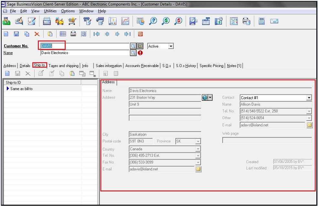Click the hand writing cheque toolbar icon

click(x=19, y=21)
